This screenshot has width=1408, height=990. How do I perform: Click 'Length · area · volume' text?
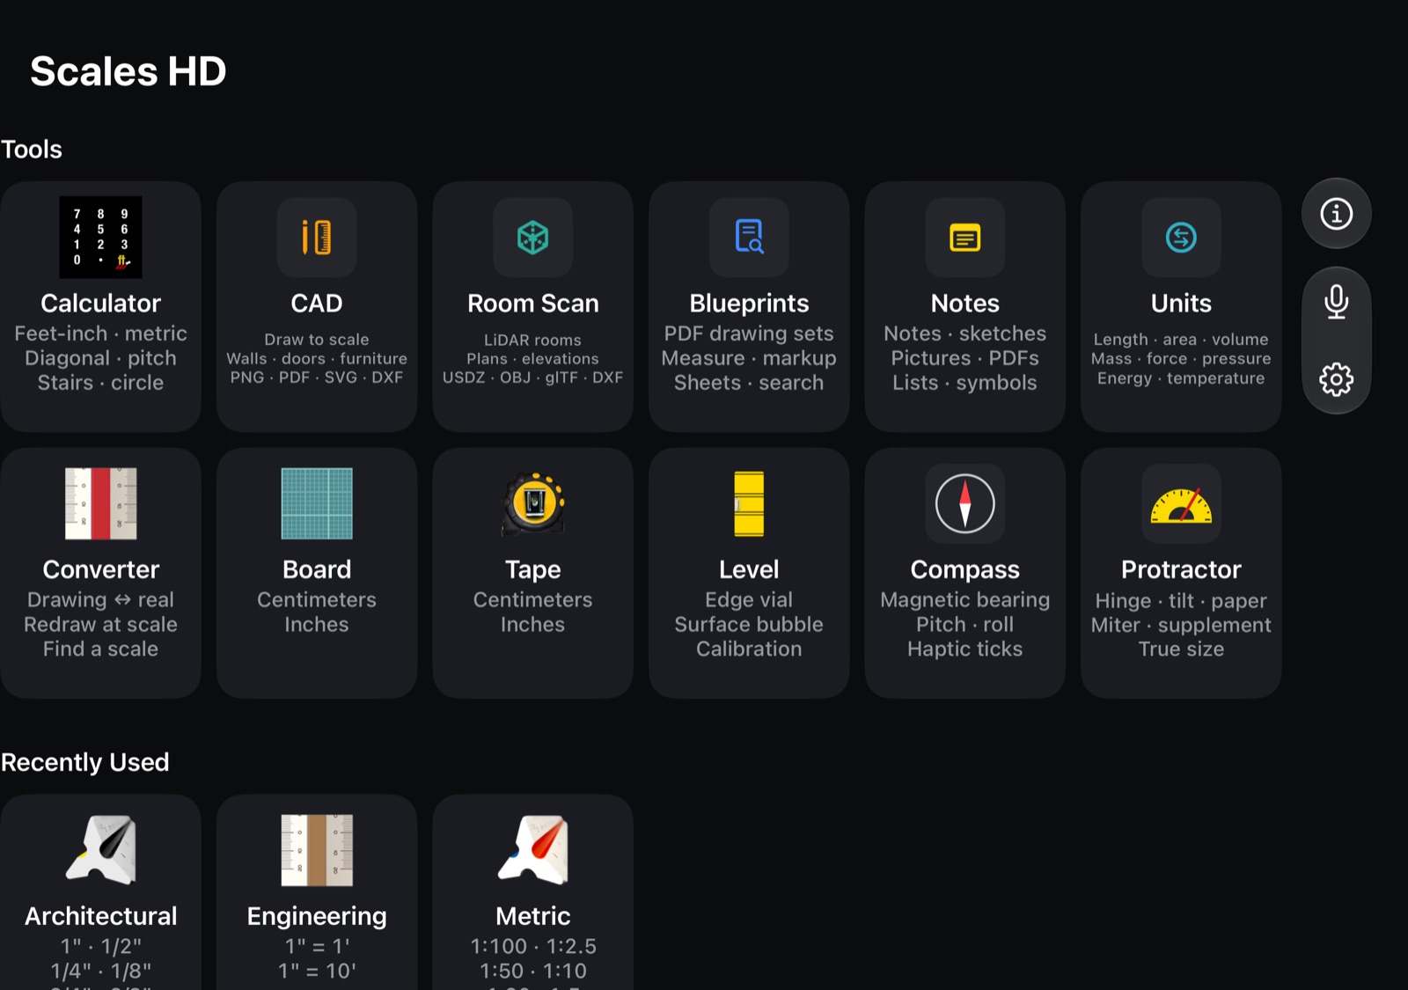[x=1181, y=340]
